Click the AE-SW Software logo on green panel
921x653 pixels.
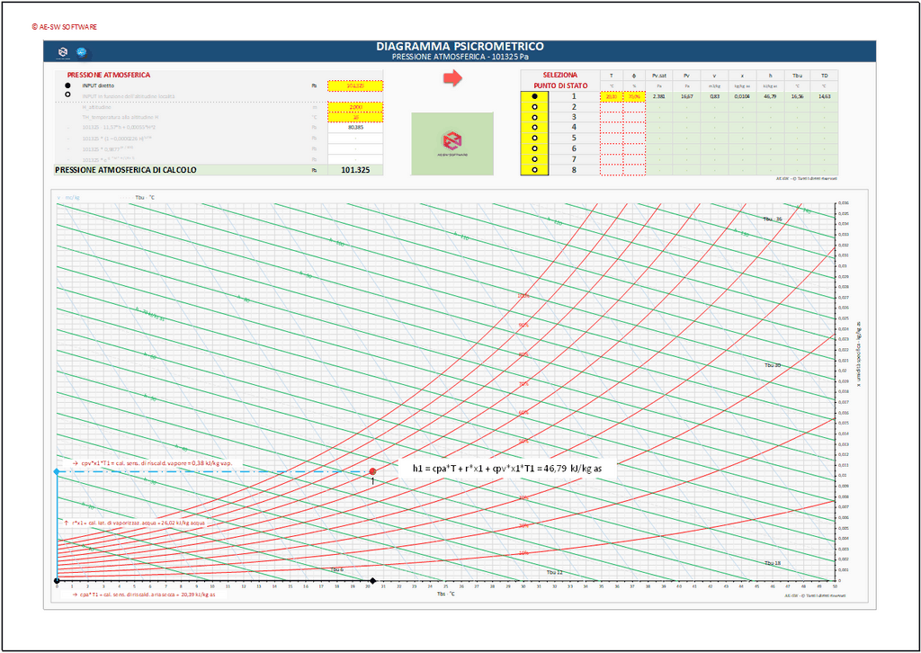pos(452,143)
